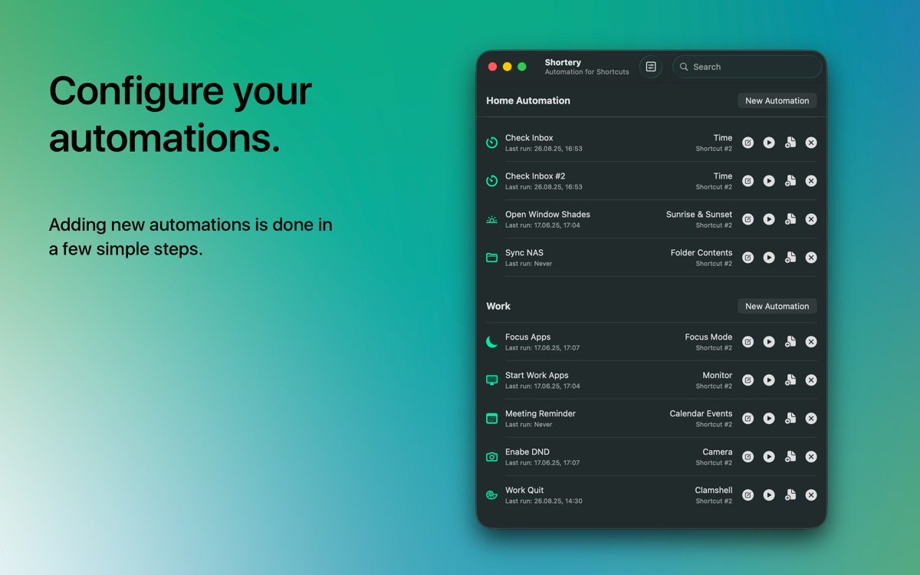
Task: Click the sunrise icon beside Open Window Shades
Action: pyautogui.click(x=492, y=219)
